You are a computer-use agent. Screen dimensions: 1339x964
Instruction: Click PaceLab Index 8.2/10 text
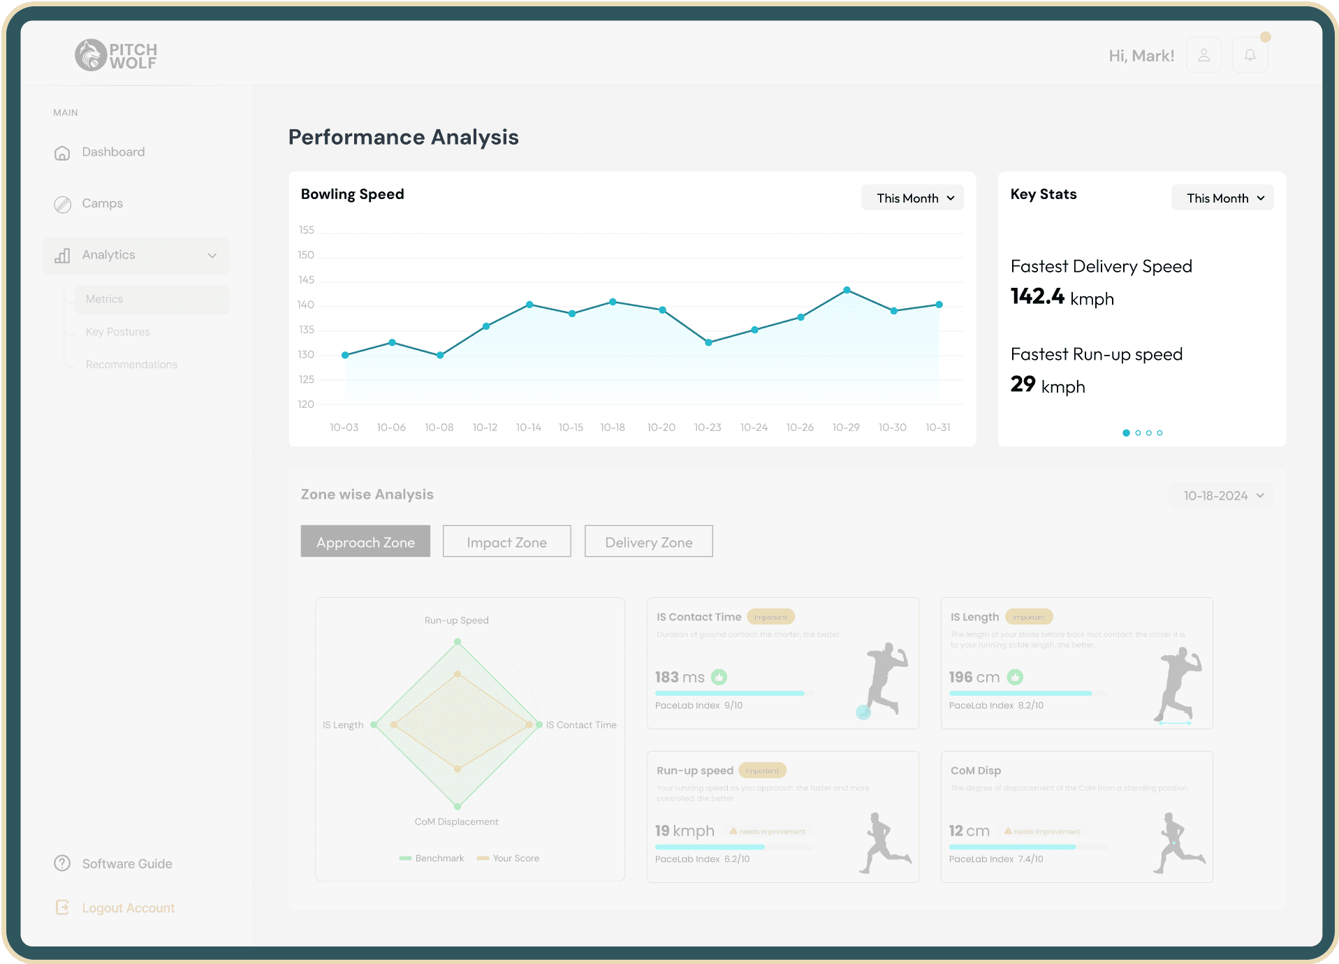(996, 706)
